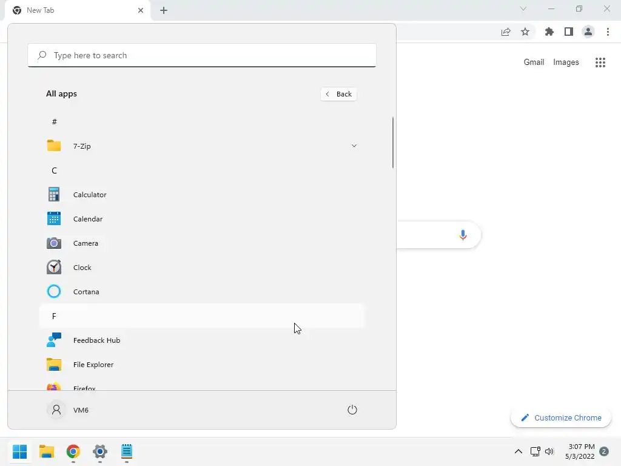The width and height of the screenshot is (621, 466).
Task: Open the Chrome profile avatar
Action: 588,32
